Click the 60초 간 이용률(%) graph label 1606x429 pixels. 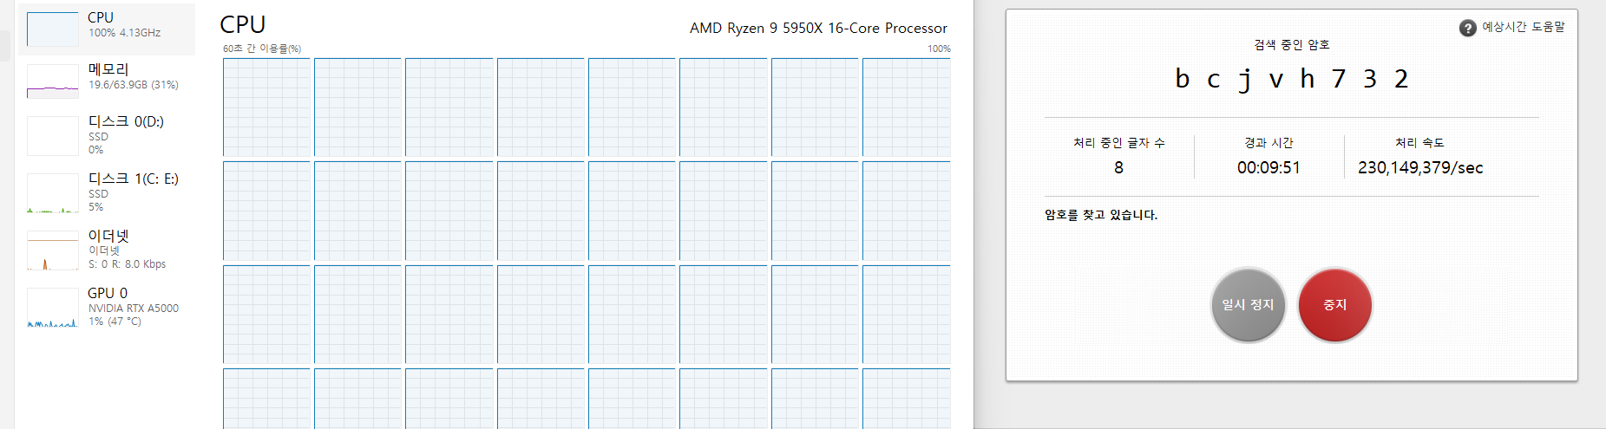pyautogui.click(x=262, y=49)
